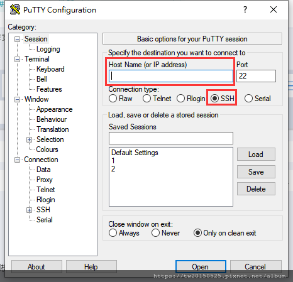
Task: Open the Colours settings category
Action: (x=47, y=149)
